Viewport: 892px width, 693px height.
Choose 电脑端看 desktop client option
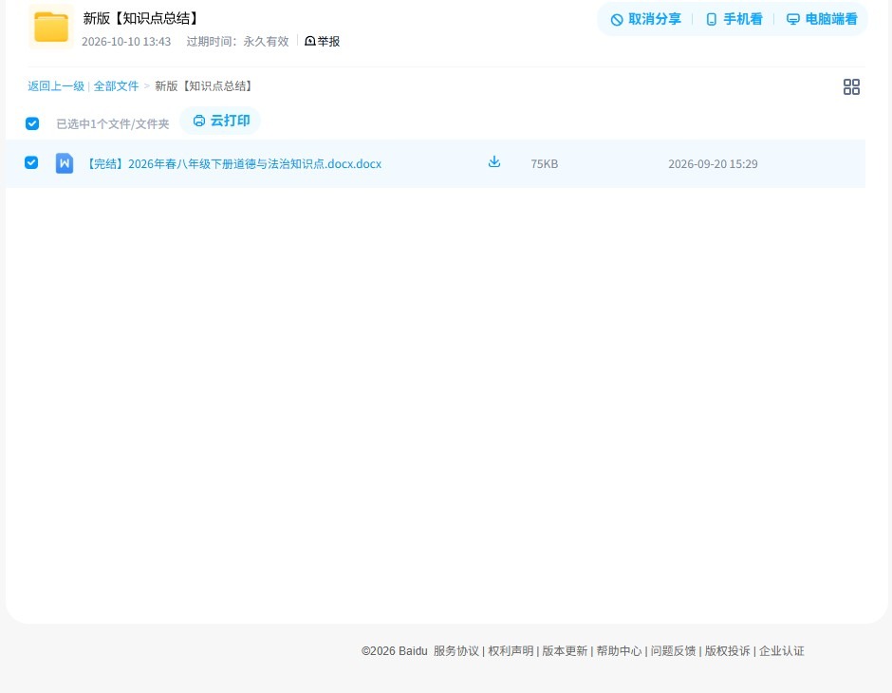coord(822,19)
